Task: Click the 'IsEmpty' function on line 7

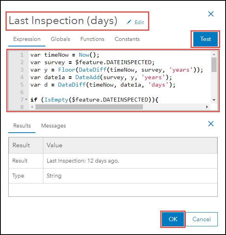Action: 56,100
